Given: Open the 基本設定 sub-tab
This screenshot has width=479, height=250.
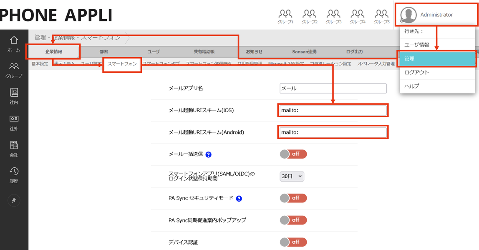Looking at the screenshot, I should coord(40,63).
